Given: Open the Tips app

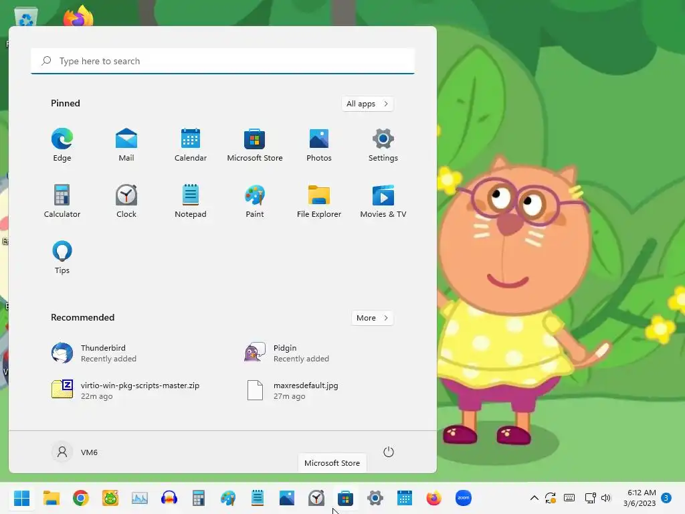Looking at the screenshot, I should click(x=62, y=258).
